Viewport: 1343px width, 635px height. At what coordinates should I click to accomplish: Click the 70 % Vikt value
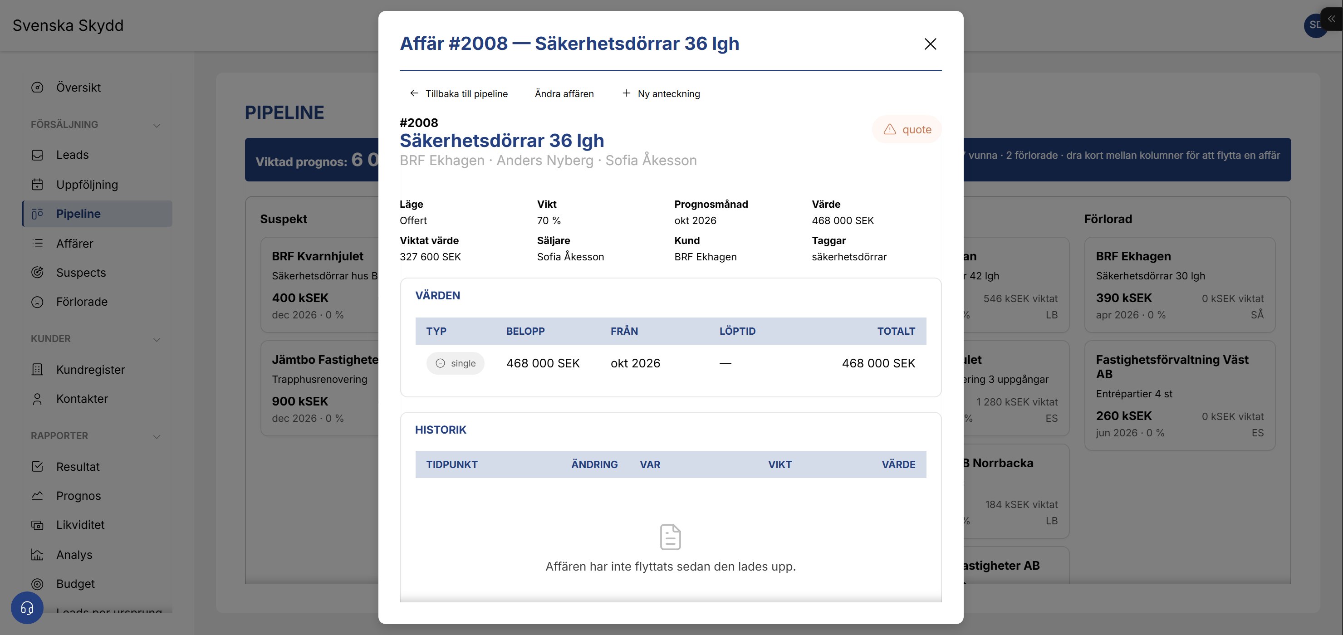(549, 220)
